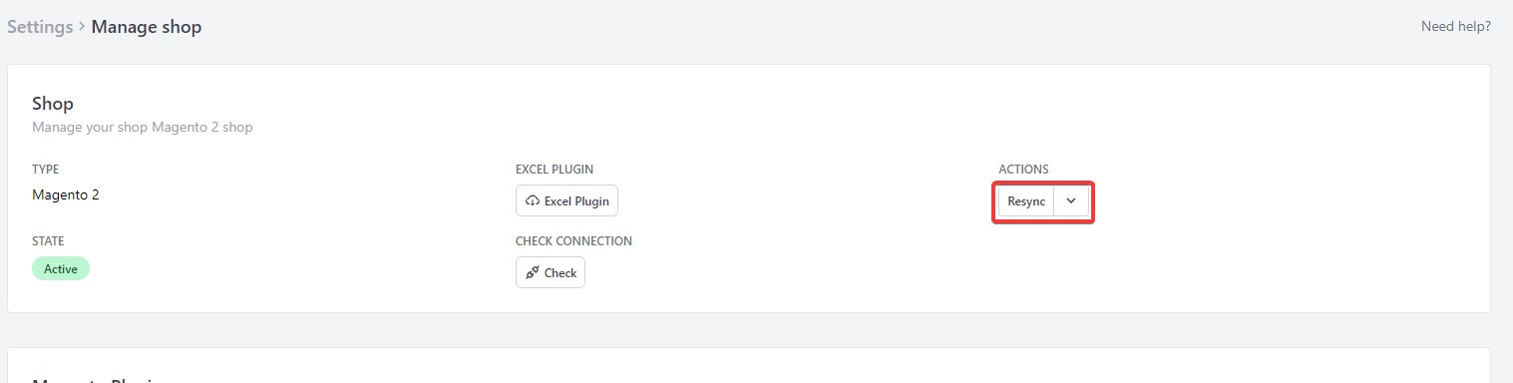Click the green Active state badge

(61, 268)
